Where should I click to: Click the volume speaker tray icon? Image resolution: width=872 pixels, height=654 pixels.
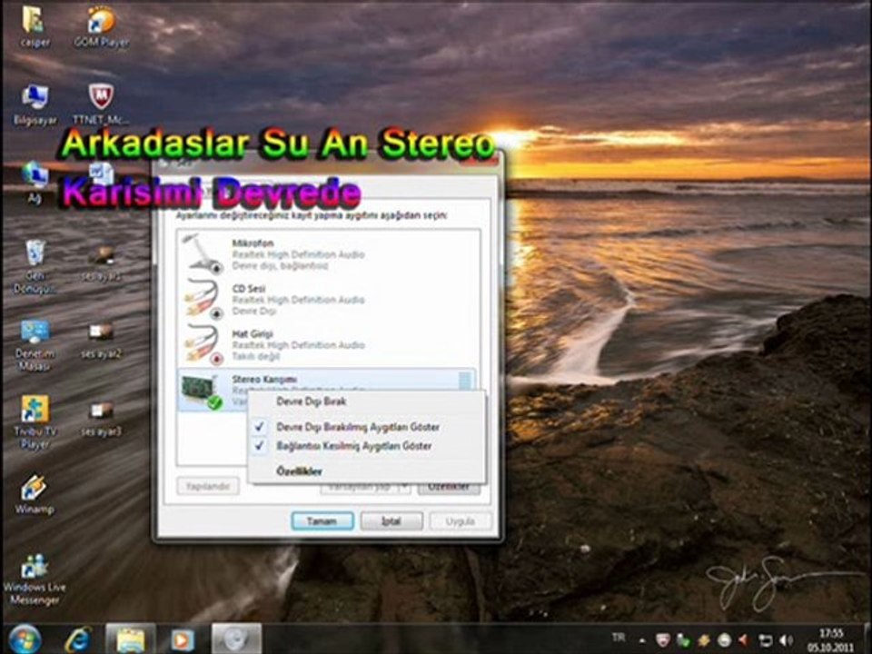click(786, 640)
